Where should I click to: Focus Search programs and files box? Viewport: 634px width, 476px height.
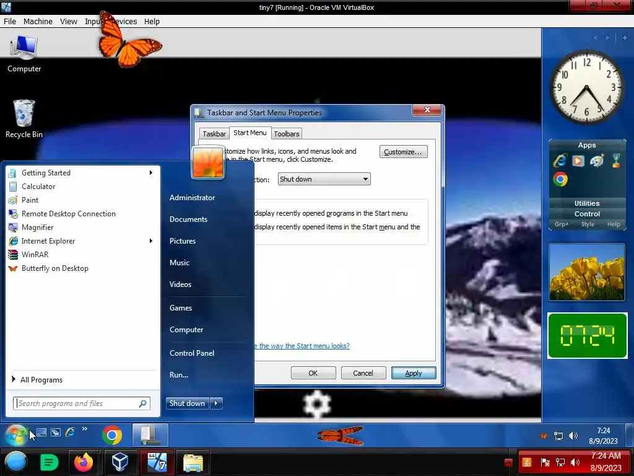click(81, 403)
